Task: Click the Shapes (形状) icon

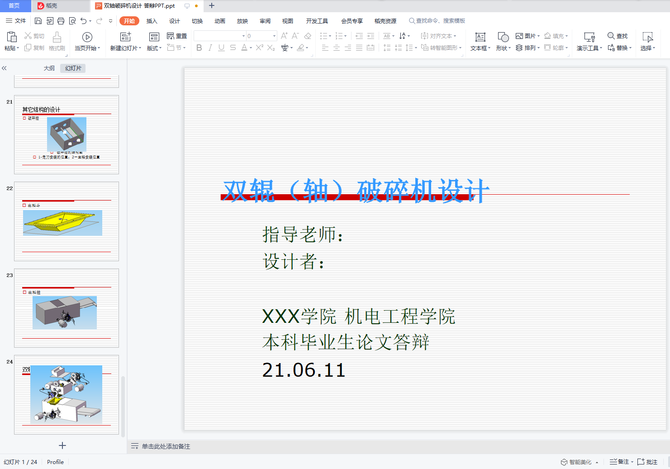Action: tap(503, 37)
